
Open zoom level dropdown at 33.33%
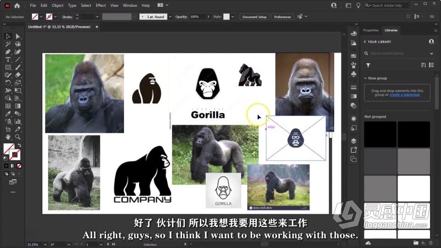click(x=45, y=244)
